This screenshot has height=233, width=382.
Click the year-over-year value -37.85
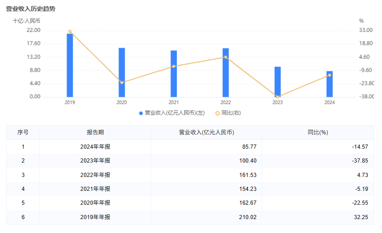[x=360, y=161]
